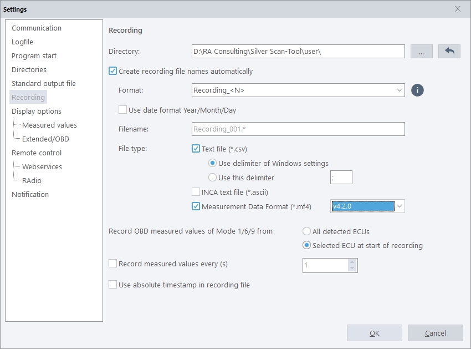This screenshot has height=349, width=471.
Task: Click the Cancel button
Action: (435, 333)
